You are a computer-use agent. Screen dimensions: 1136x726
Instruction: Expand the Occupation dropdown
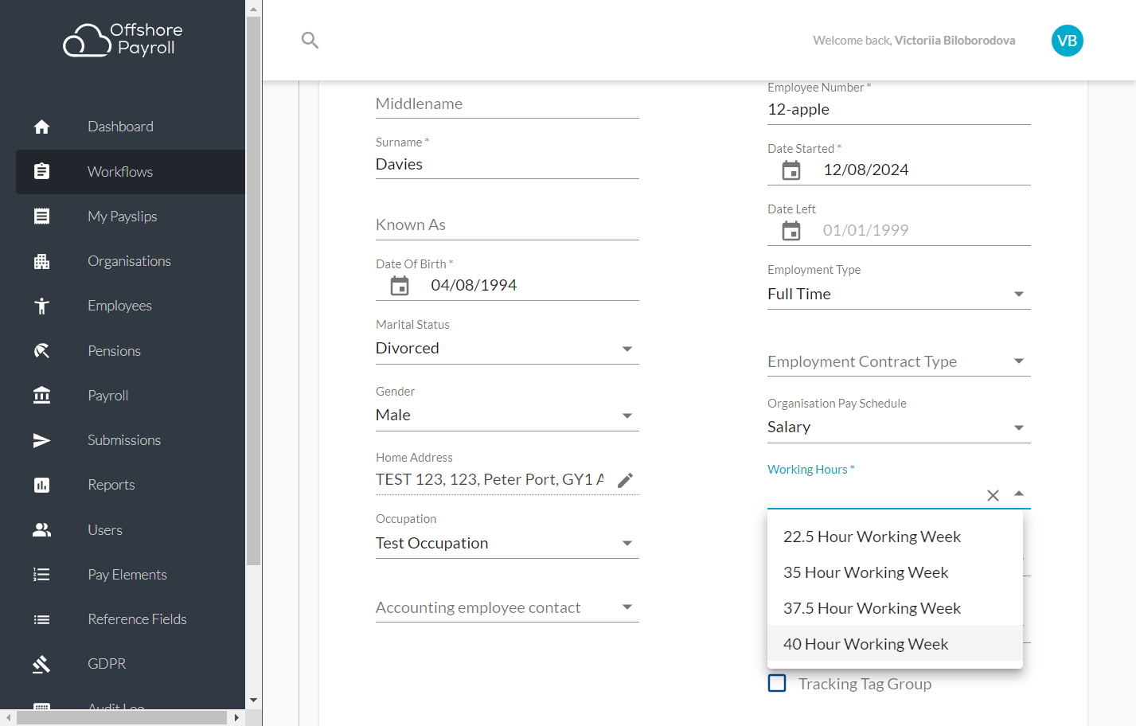tap(507, 544)
